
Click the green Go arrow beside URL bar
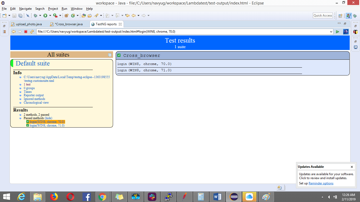(x=337, y=32)
